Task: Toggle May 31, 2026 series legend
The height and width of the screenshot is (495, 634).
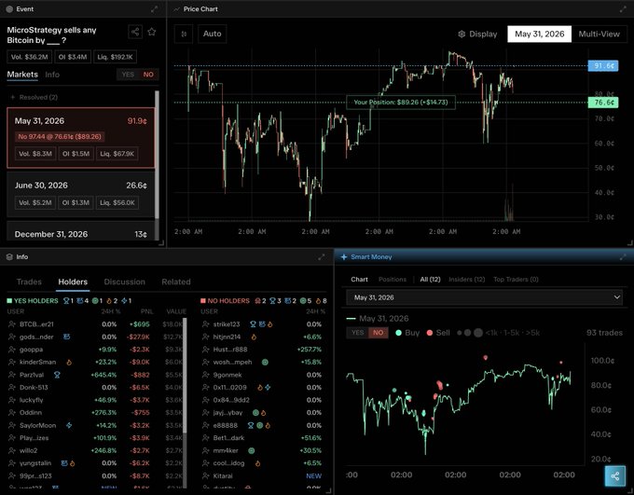Action: pyautogui.click(x=378, y=319)
